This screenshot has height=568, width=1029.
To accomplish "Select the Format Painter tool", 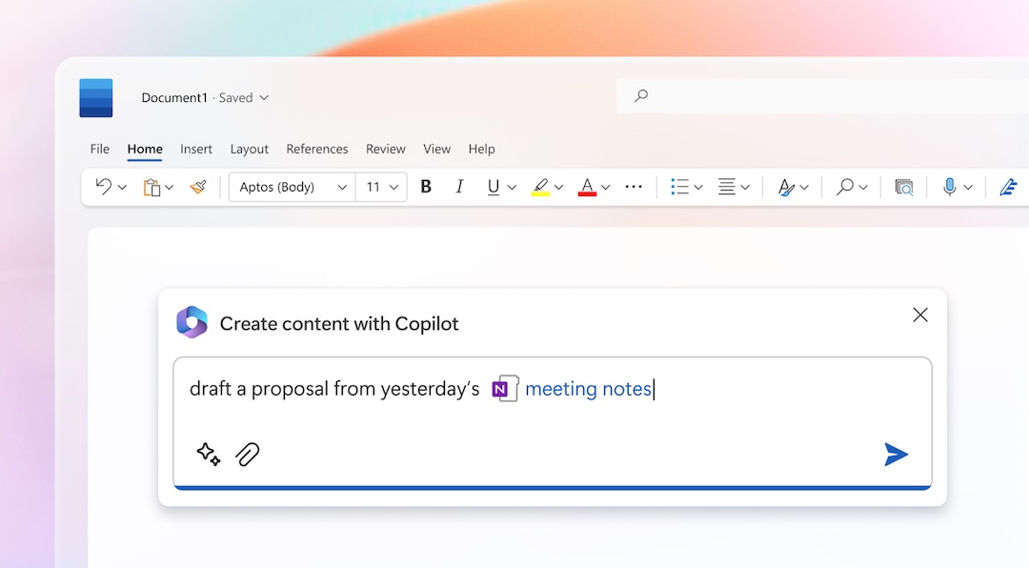I will 197,186.
